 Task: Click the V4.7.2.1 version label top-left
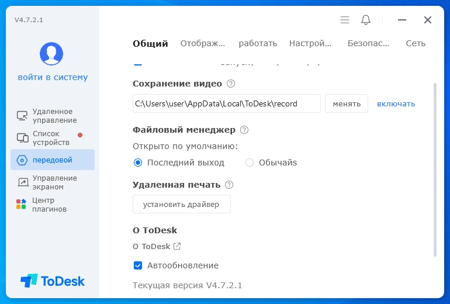(29, 20)
